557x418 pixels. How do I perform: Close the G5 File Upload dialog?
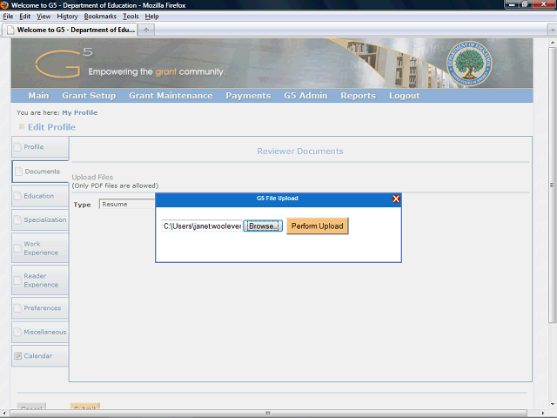(396, 199)
